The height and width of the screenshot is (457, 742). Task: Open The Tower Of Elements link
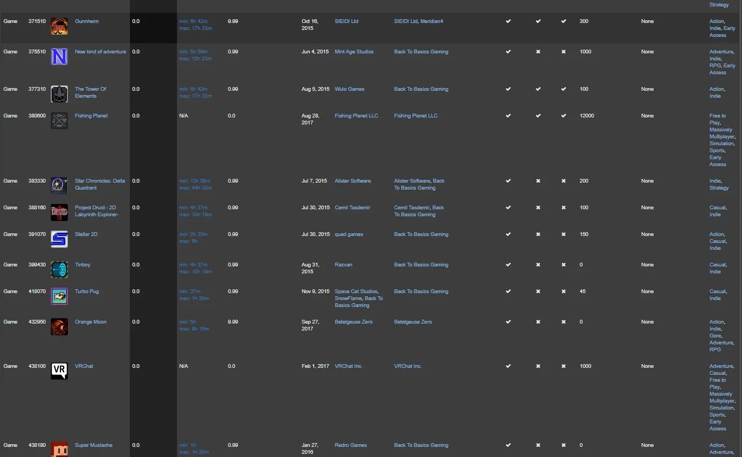90,92
